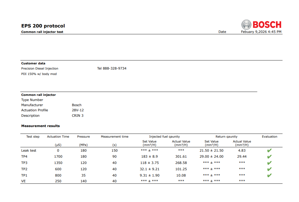
Task: Click the Bosch circular armature logo emblem
Action: (x=246, y=25)
